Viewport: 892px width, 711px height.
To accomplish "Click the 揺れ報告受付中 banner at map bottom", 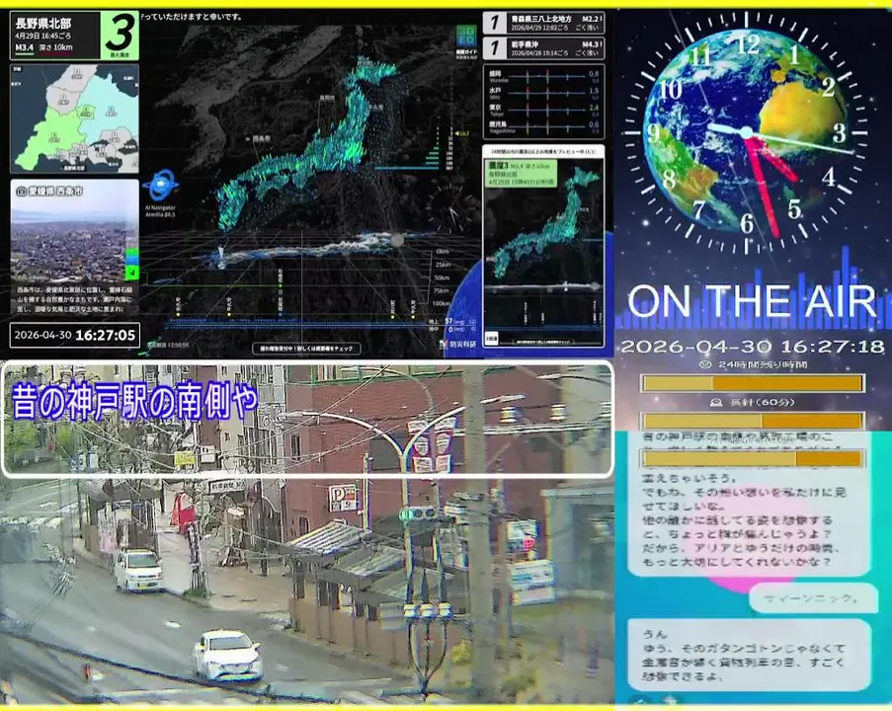I will (306, 349).
